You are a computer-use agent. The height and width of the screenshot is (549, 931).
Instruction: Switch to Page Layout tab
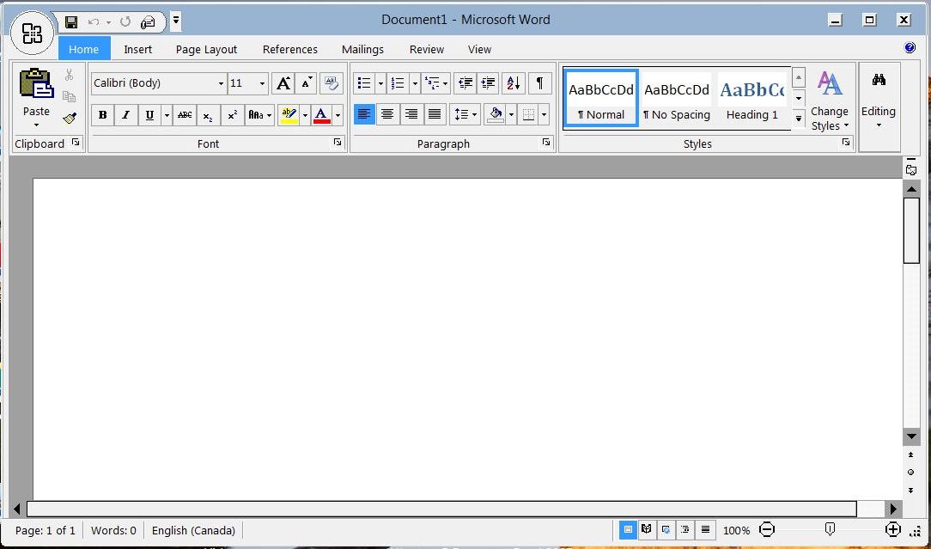pos(206,49)
